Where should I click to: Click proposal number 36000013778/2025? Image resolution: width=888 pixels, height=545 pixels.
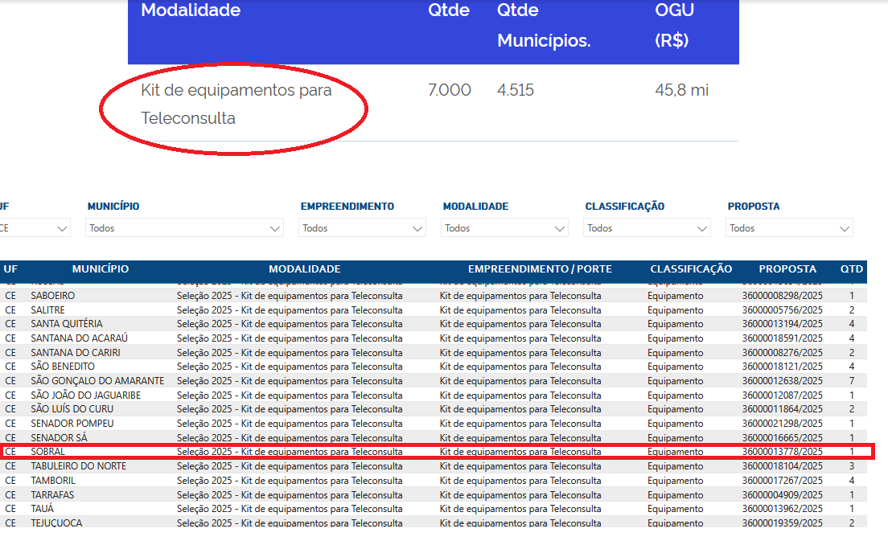click(x=782, y=452)
